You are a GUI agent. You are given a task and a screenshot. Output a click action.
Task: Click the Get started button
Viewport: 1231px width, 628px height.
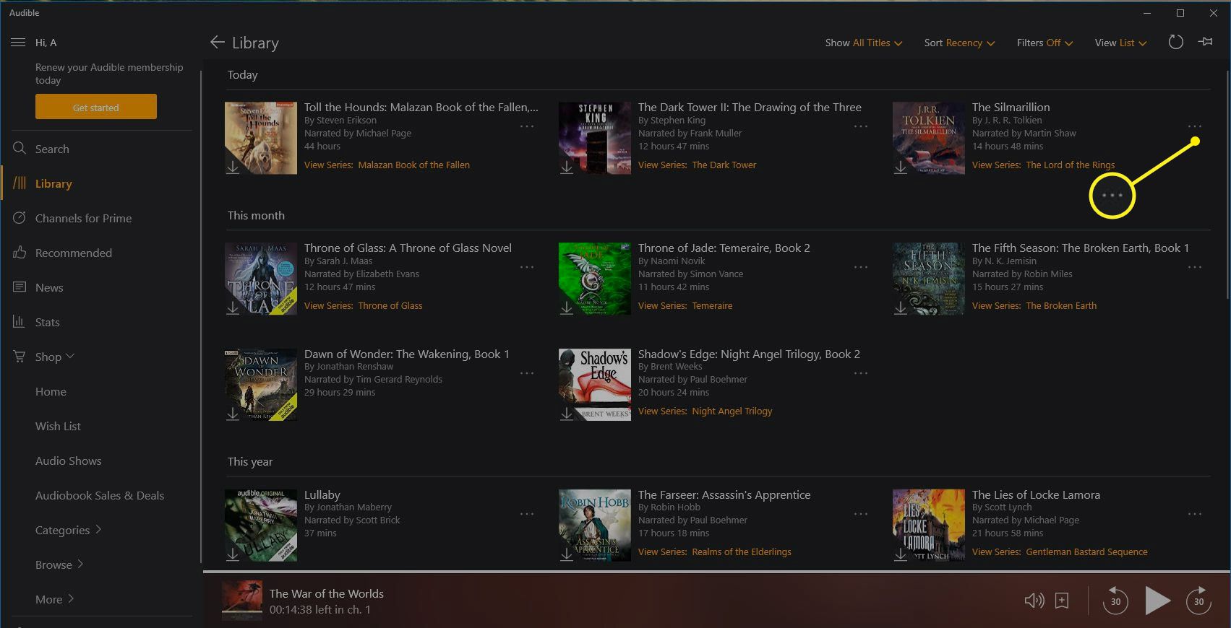pyautogui.click(x=96, y=107)
